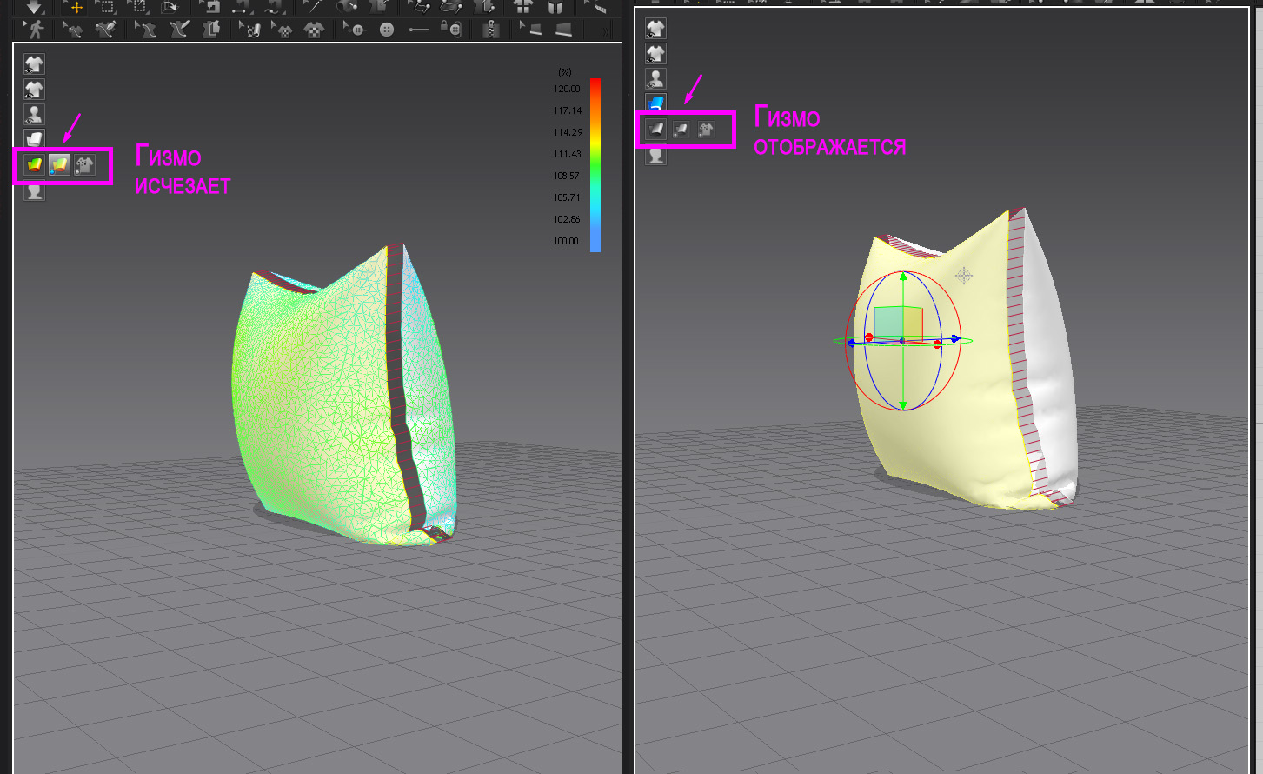Toggle second shirt visibility icon in gizmo viewport
Viewport: 1263px width, 774px height.
655,54
